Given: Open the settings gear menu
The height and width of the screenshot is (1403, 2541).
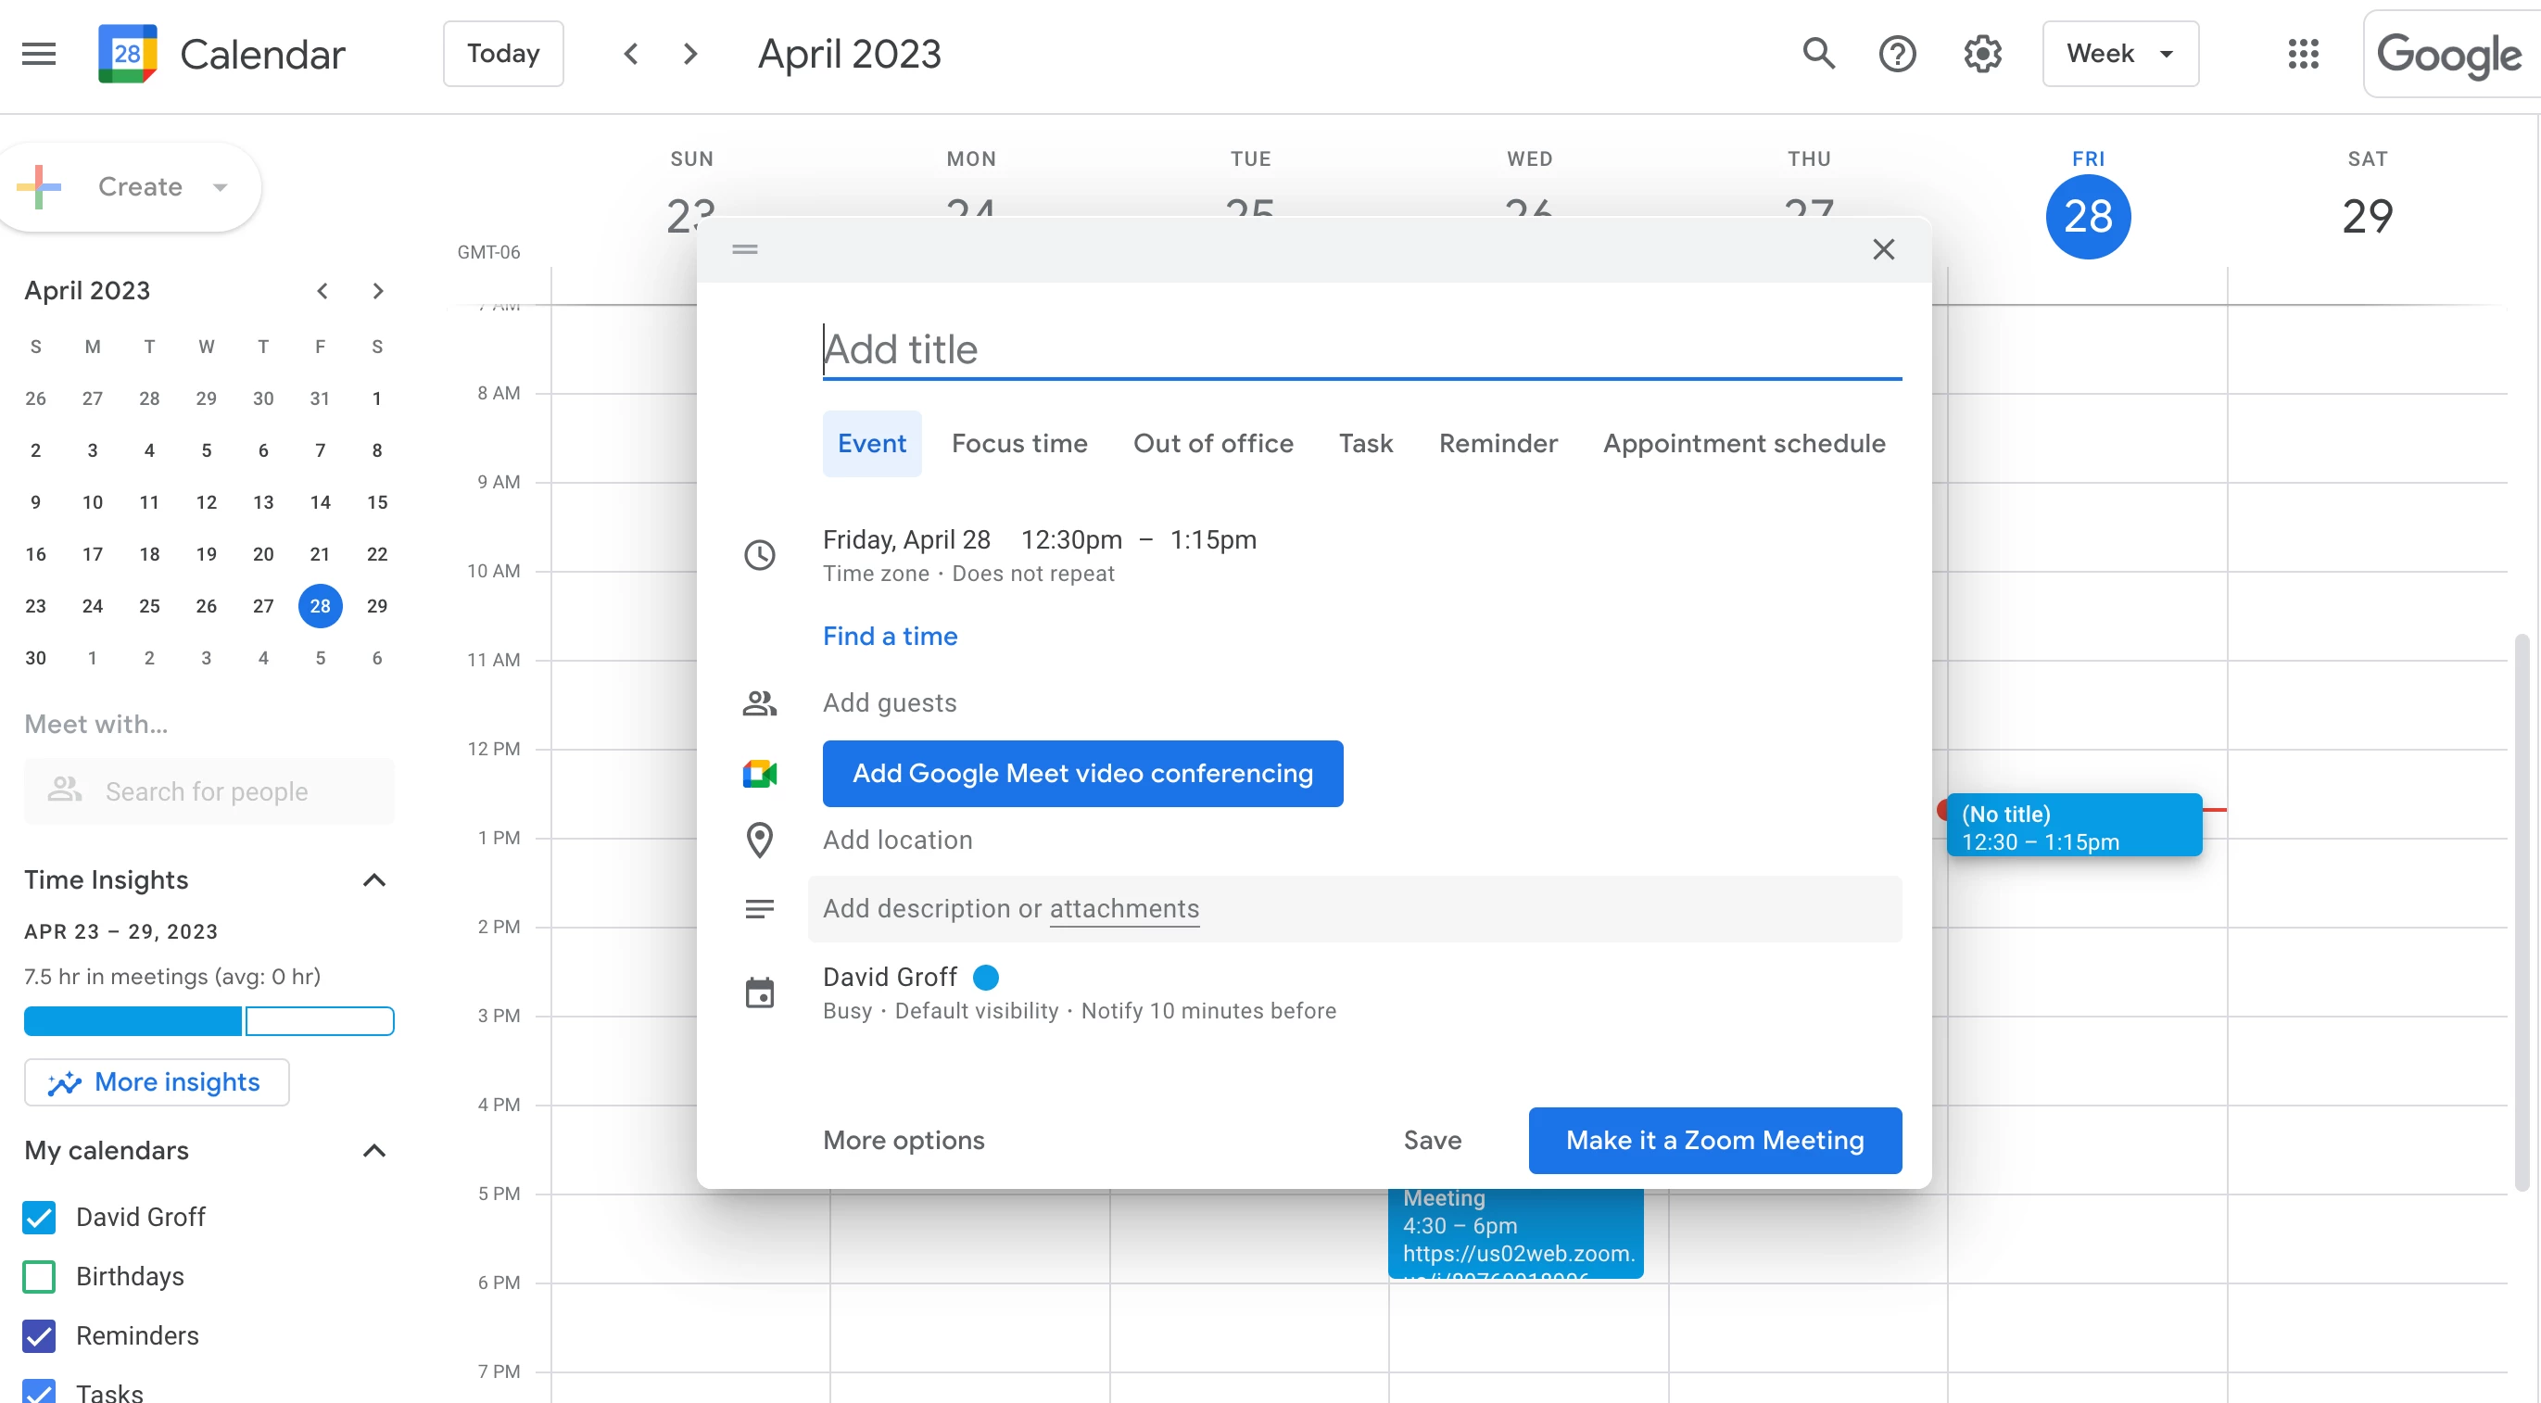Looking at the screenshot, I should click(1981, 53).
